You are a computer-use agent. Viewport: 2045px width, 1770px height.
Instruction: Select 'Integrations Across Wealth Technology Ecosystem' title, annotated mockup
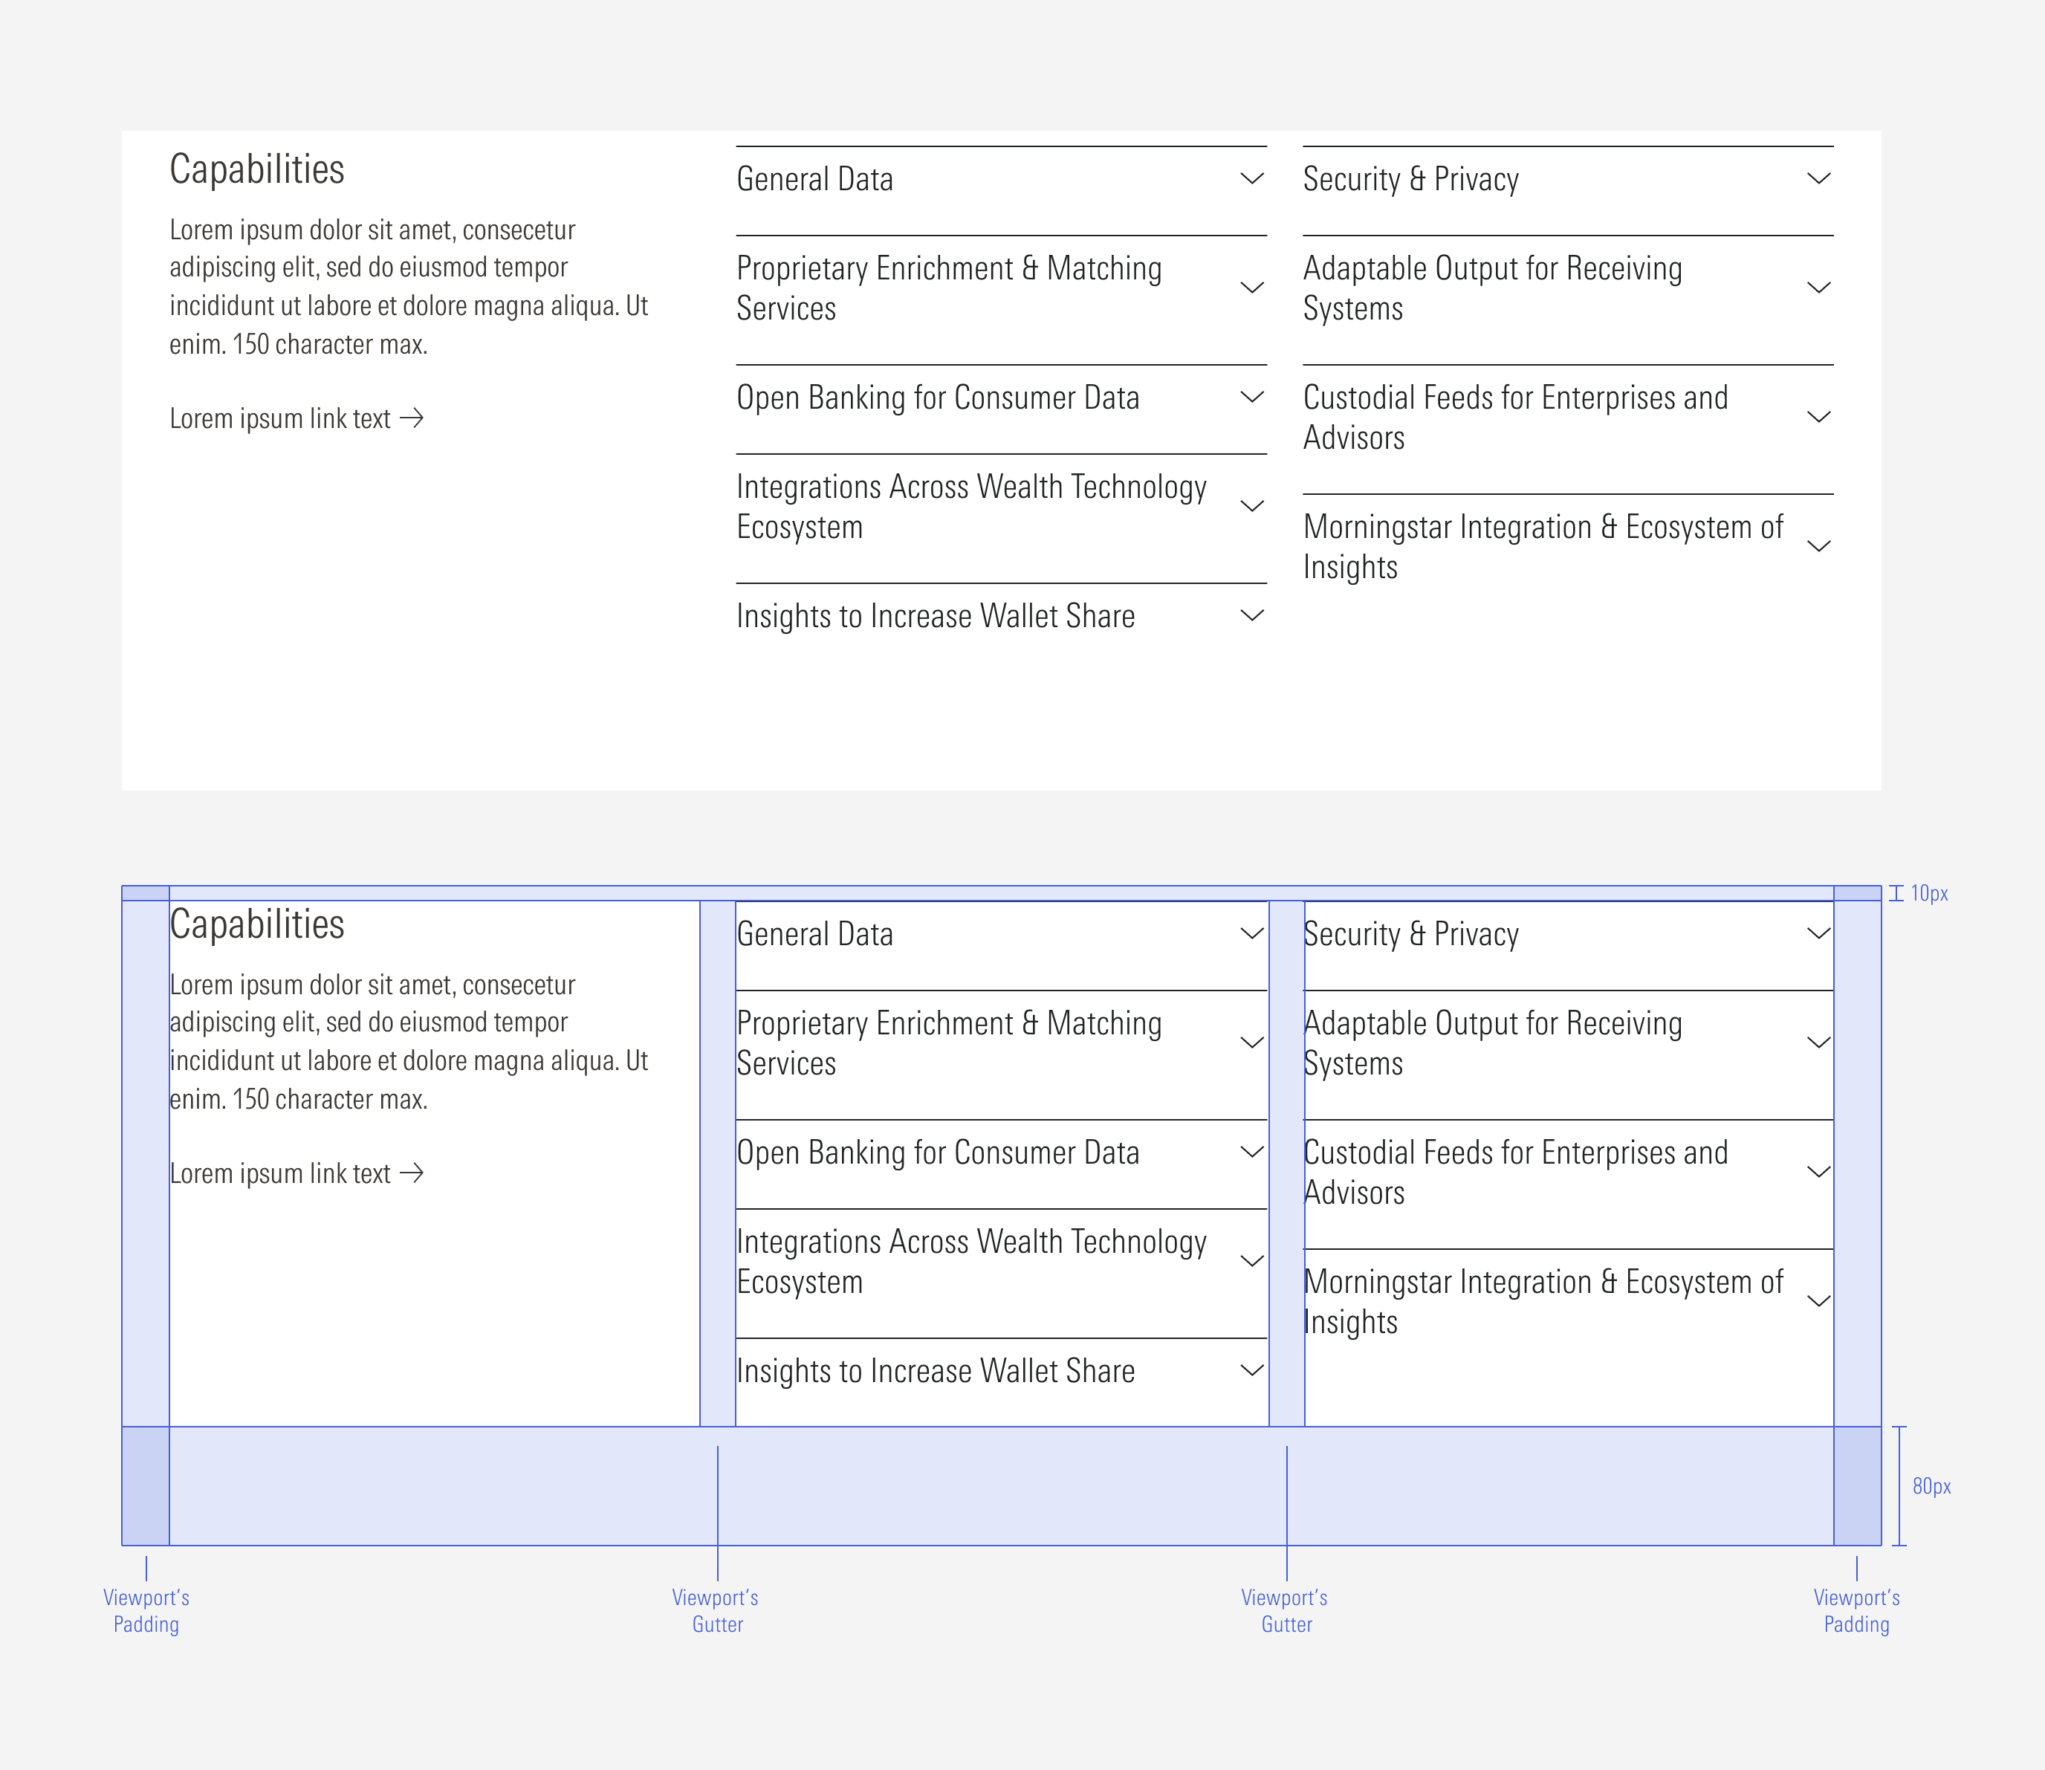[972, 1261]
